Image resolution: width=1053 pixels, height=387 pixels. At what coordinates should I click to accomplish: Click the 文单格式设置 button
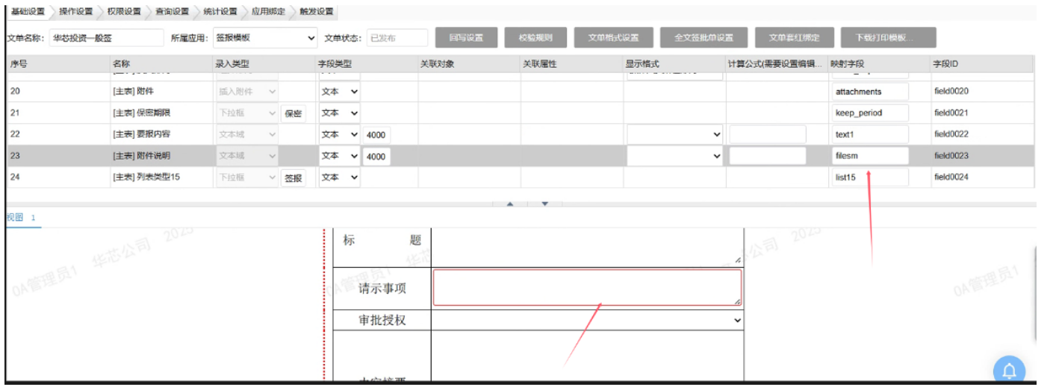coord(614,38)
